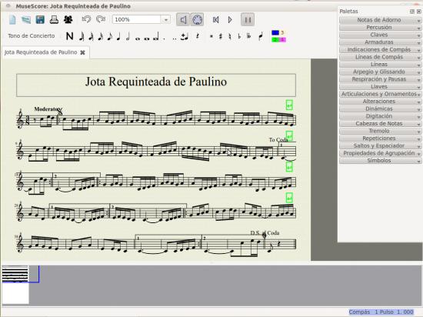This screenshot has height=317, width=423.
Task: Toggle the single augmentation dot
Action: point(165,39)
